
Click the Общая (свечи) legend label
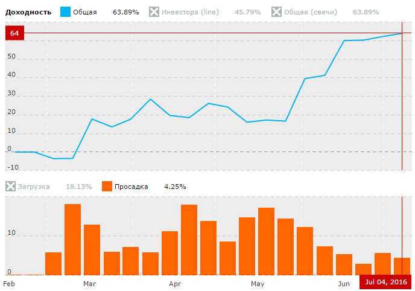tap(311, 12)
